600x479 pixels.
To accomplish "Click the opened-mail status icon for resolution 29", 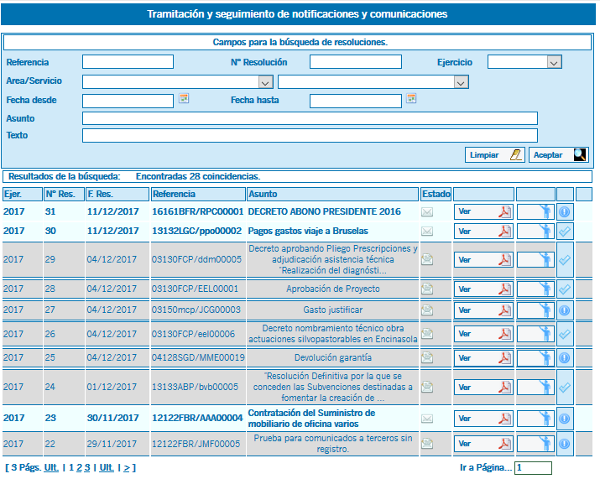I will (427, 260).
